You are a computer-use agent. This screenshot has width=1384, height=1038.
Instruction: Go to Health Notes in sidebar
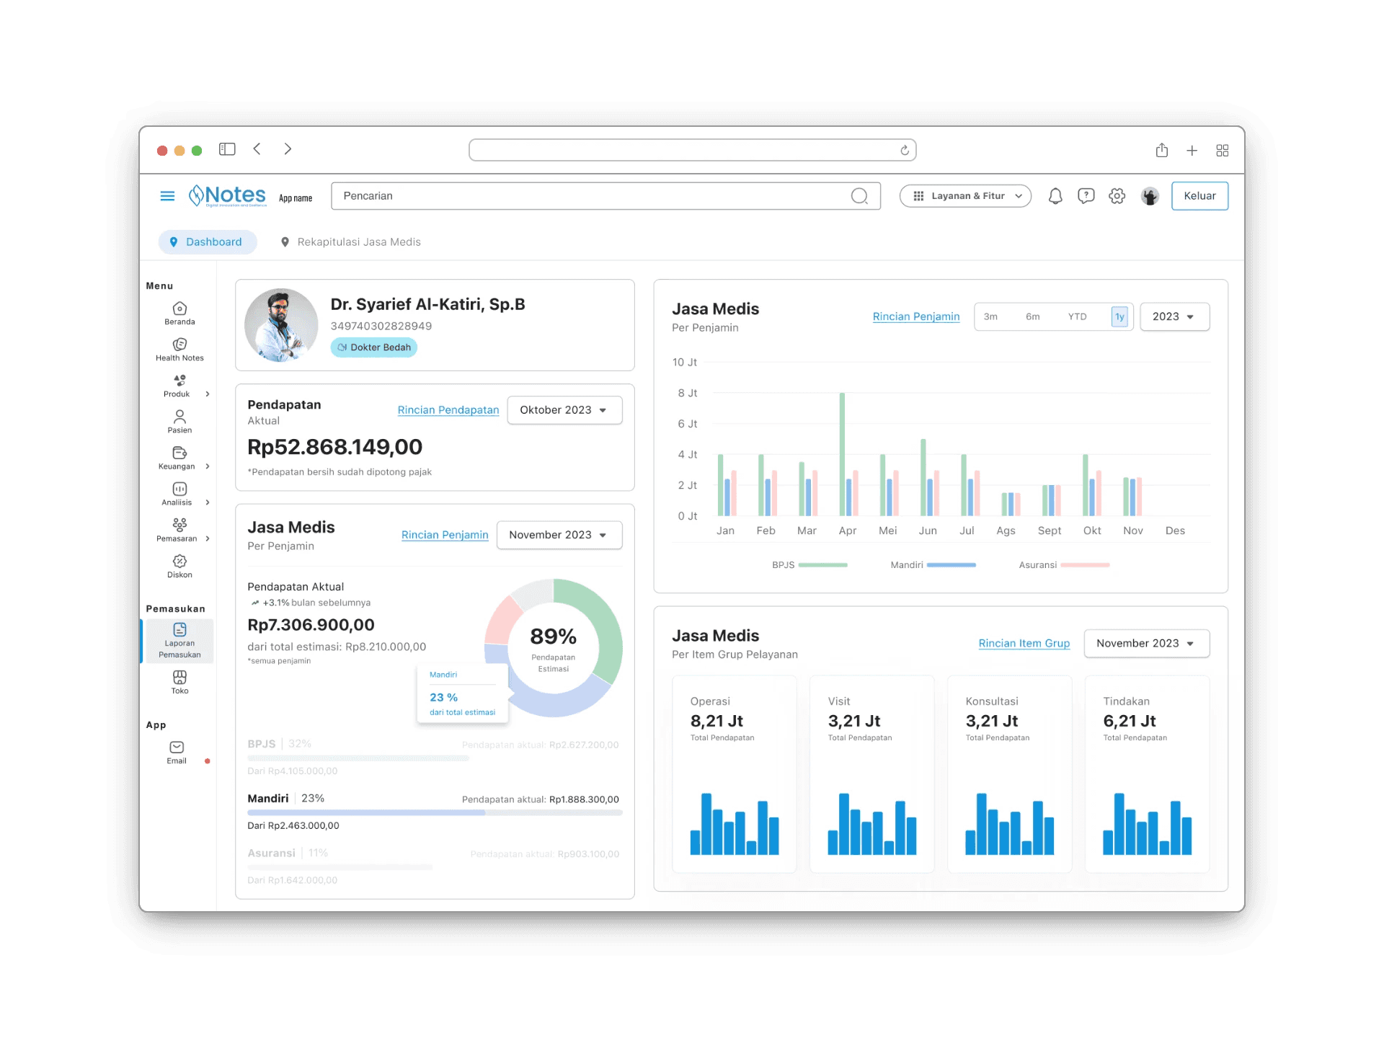point(179,349)
